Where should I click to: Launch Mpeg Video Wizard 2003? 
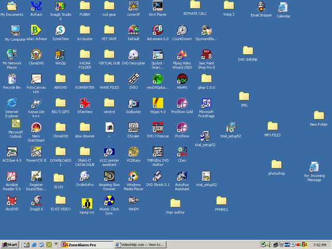click(x=182, y=55)
